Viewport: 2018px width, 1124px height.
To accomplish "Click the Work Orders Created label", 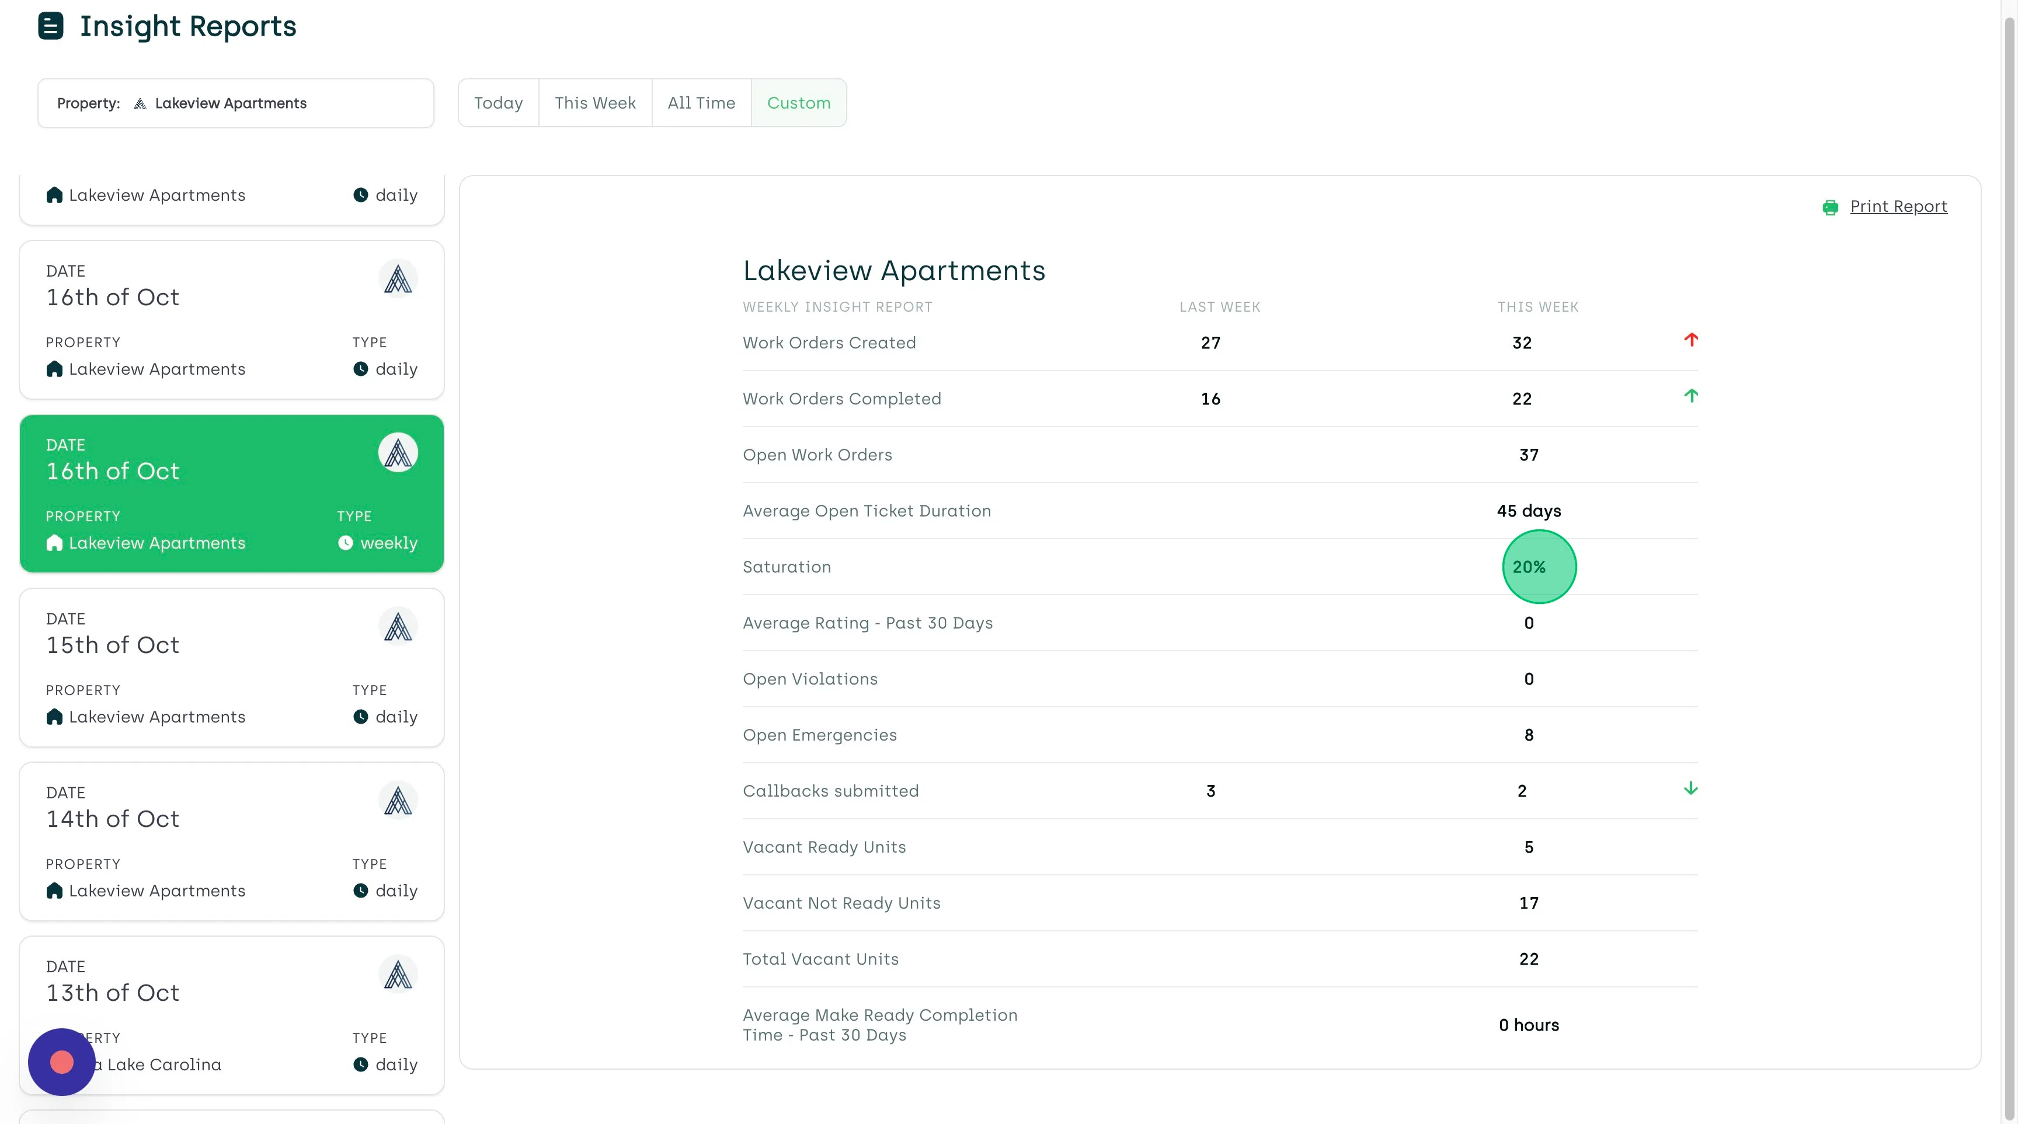I will click(x=829, y=343).
